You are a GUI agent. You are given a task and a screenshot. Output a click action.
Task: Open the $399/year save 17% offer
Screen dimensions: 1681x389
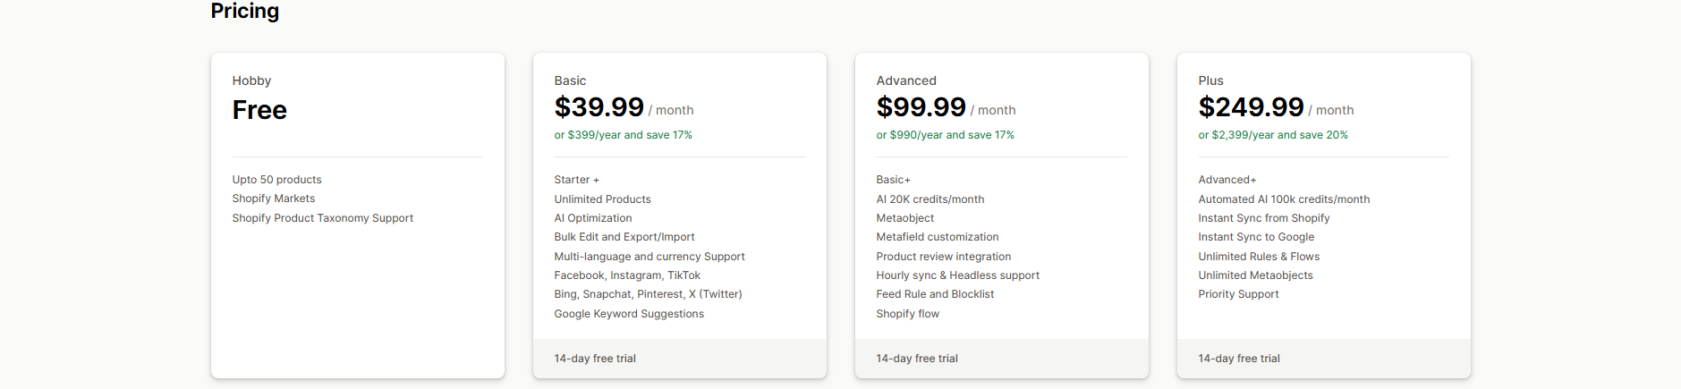(x=623, y=135)
